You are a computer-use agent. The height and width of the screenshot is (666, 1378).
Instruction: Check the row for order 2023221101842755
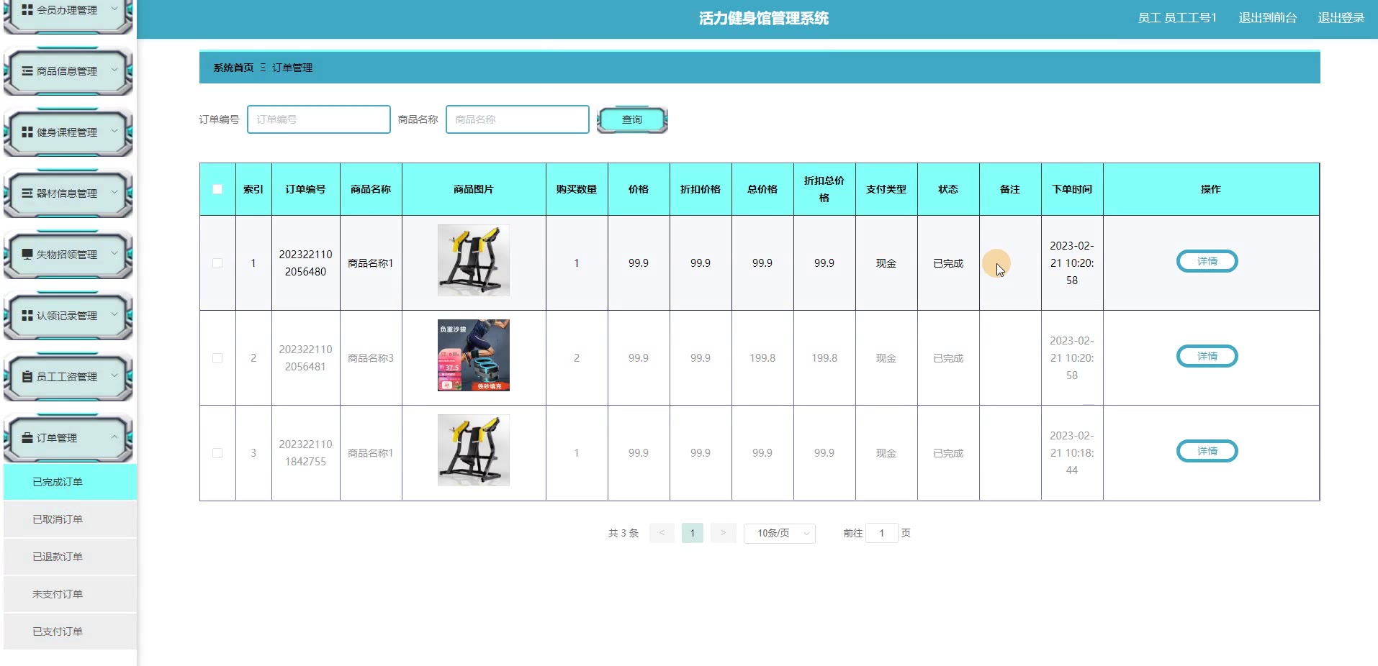coord(217,453)
